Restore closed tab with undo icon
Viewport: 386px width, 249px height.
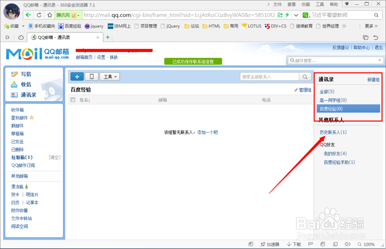point(376,37)
